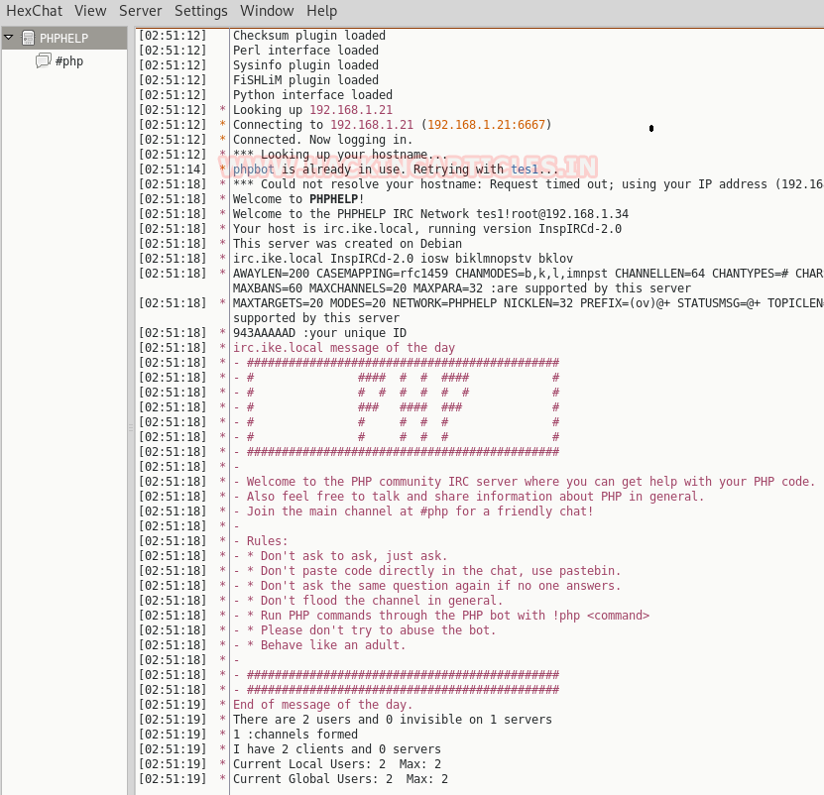The height and width of the screenshot is (795, 824).
Task: Click 'Sysinfo plugin loaded' line
Action: coord(305,65)
